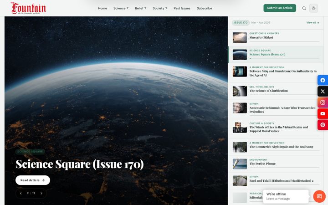Open The Perfect Plunge article
This screenshot has height=205, width=328.
tap(262, 164)
